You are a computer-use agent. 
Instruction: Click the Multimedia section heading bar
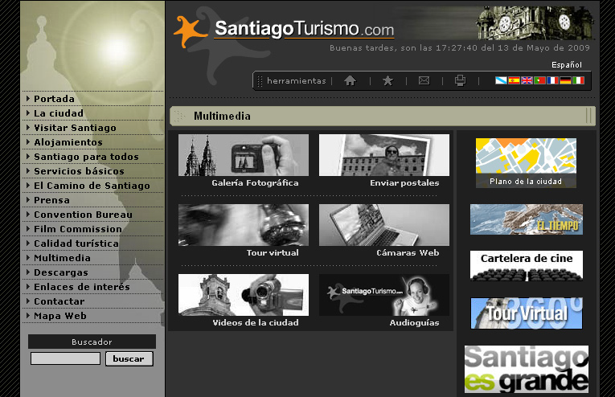tap(383, 116)
